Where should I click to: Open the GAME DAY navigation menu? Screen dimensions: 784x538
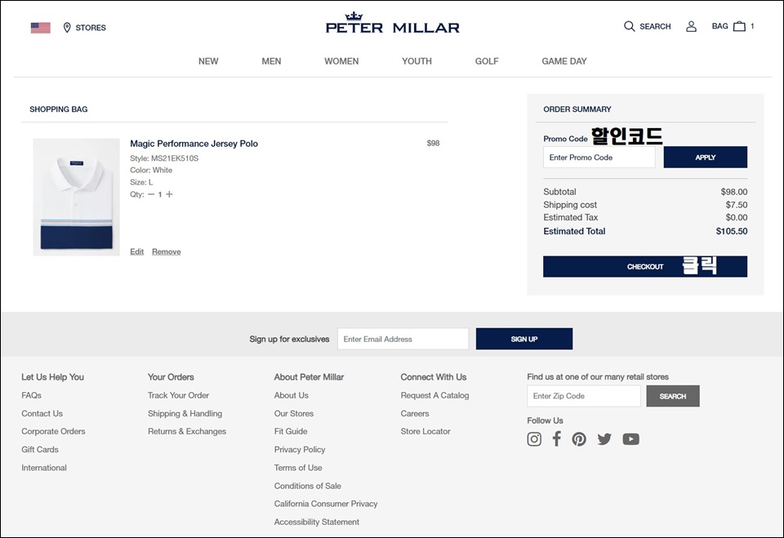[x=564, y=61]
